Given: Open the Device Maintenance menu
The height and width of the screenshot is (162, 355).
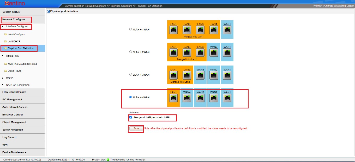Looking at the screenshot, I should (14, 152).
